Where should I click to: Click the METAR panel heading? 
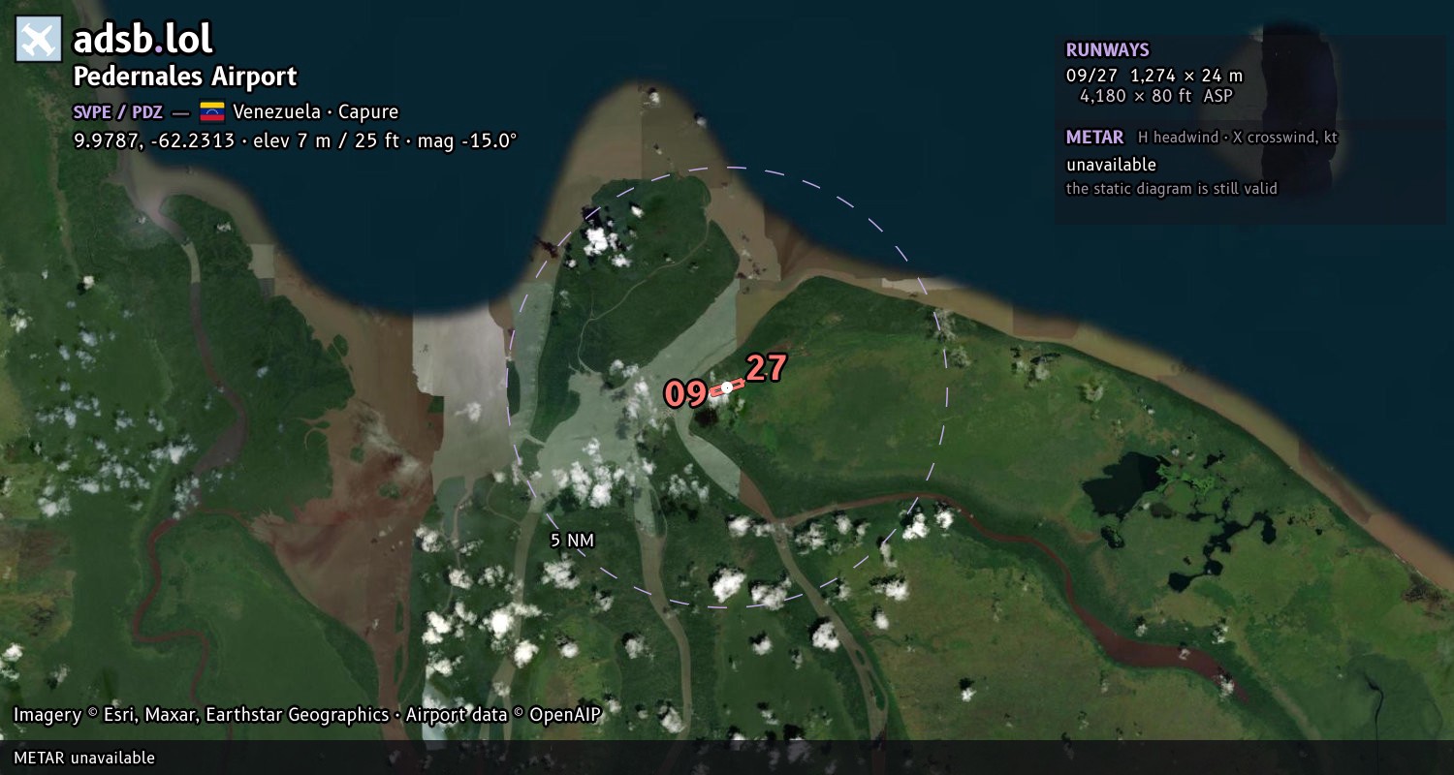[x=1095, y=138]
